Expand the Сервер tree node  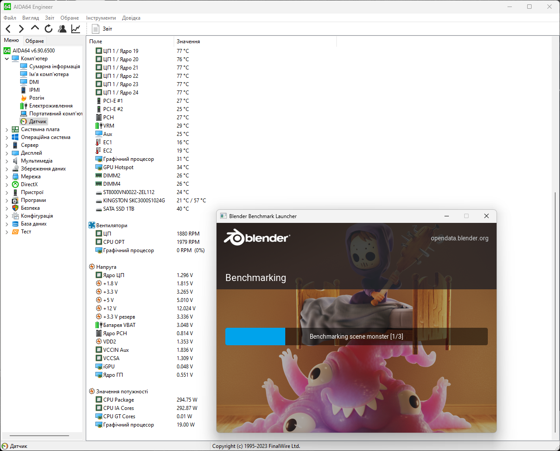click(x=7, y=145)
